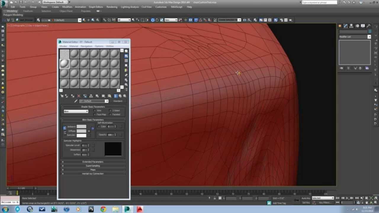Switch to the Object Paint ribbon tab

point(66,11)
